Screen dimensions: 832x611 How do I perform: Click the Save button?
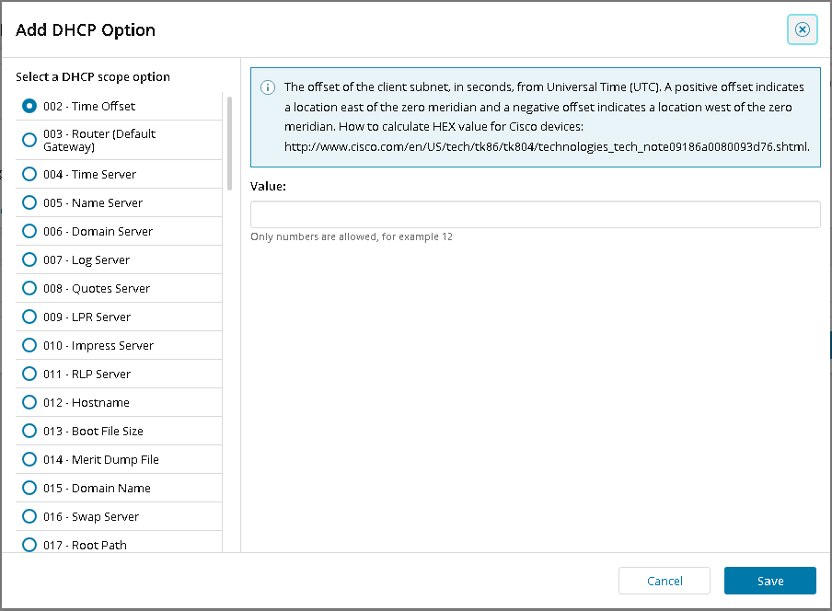pos(769,581)
